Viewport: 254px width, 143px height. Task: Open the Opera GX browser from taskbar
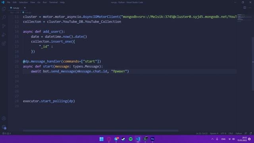(109, 139)
